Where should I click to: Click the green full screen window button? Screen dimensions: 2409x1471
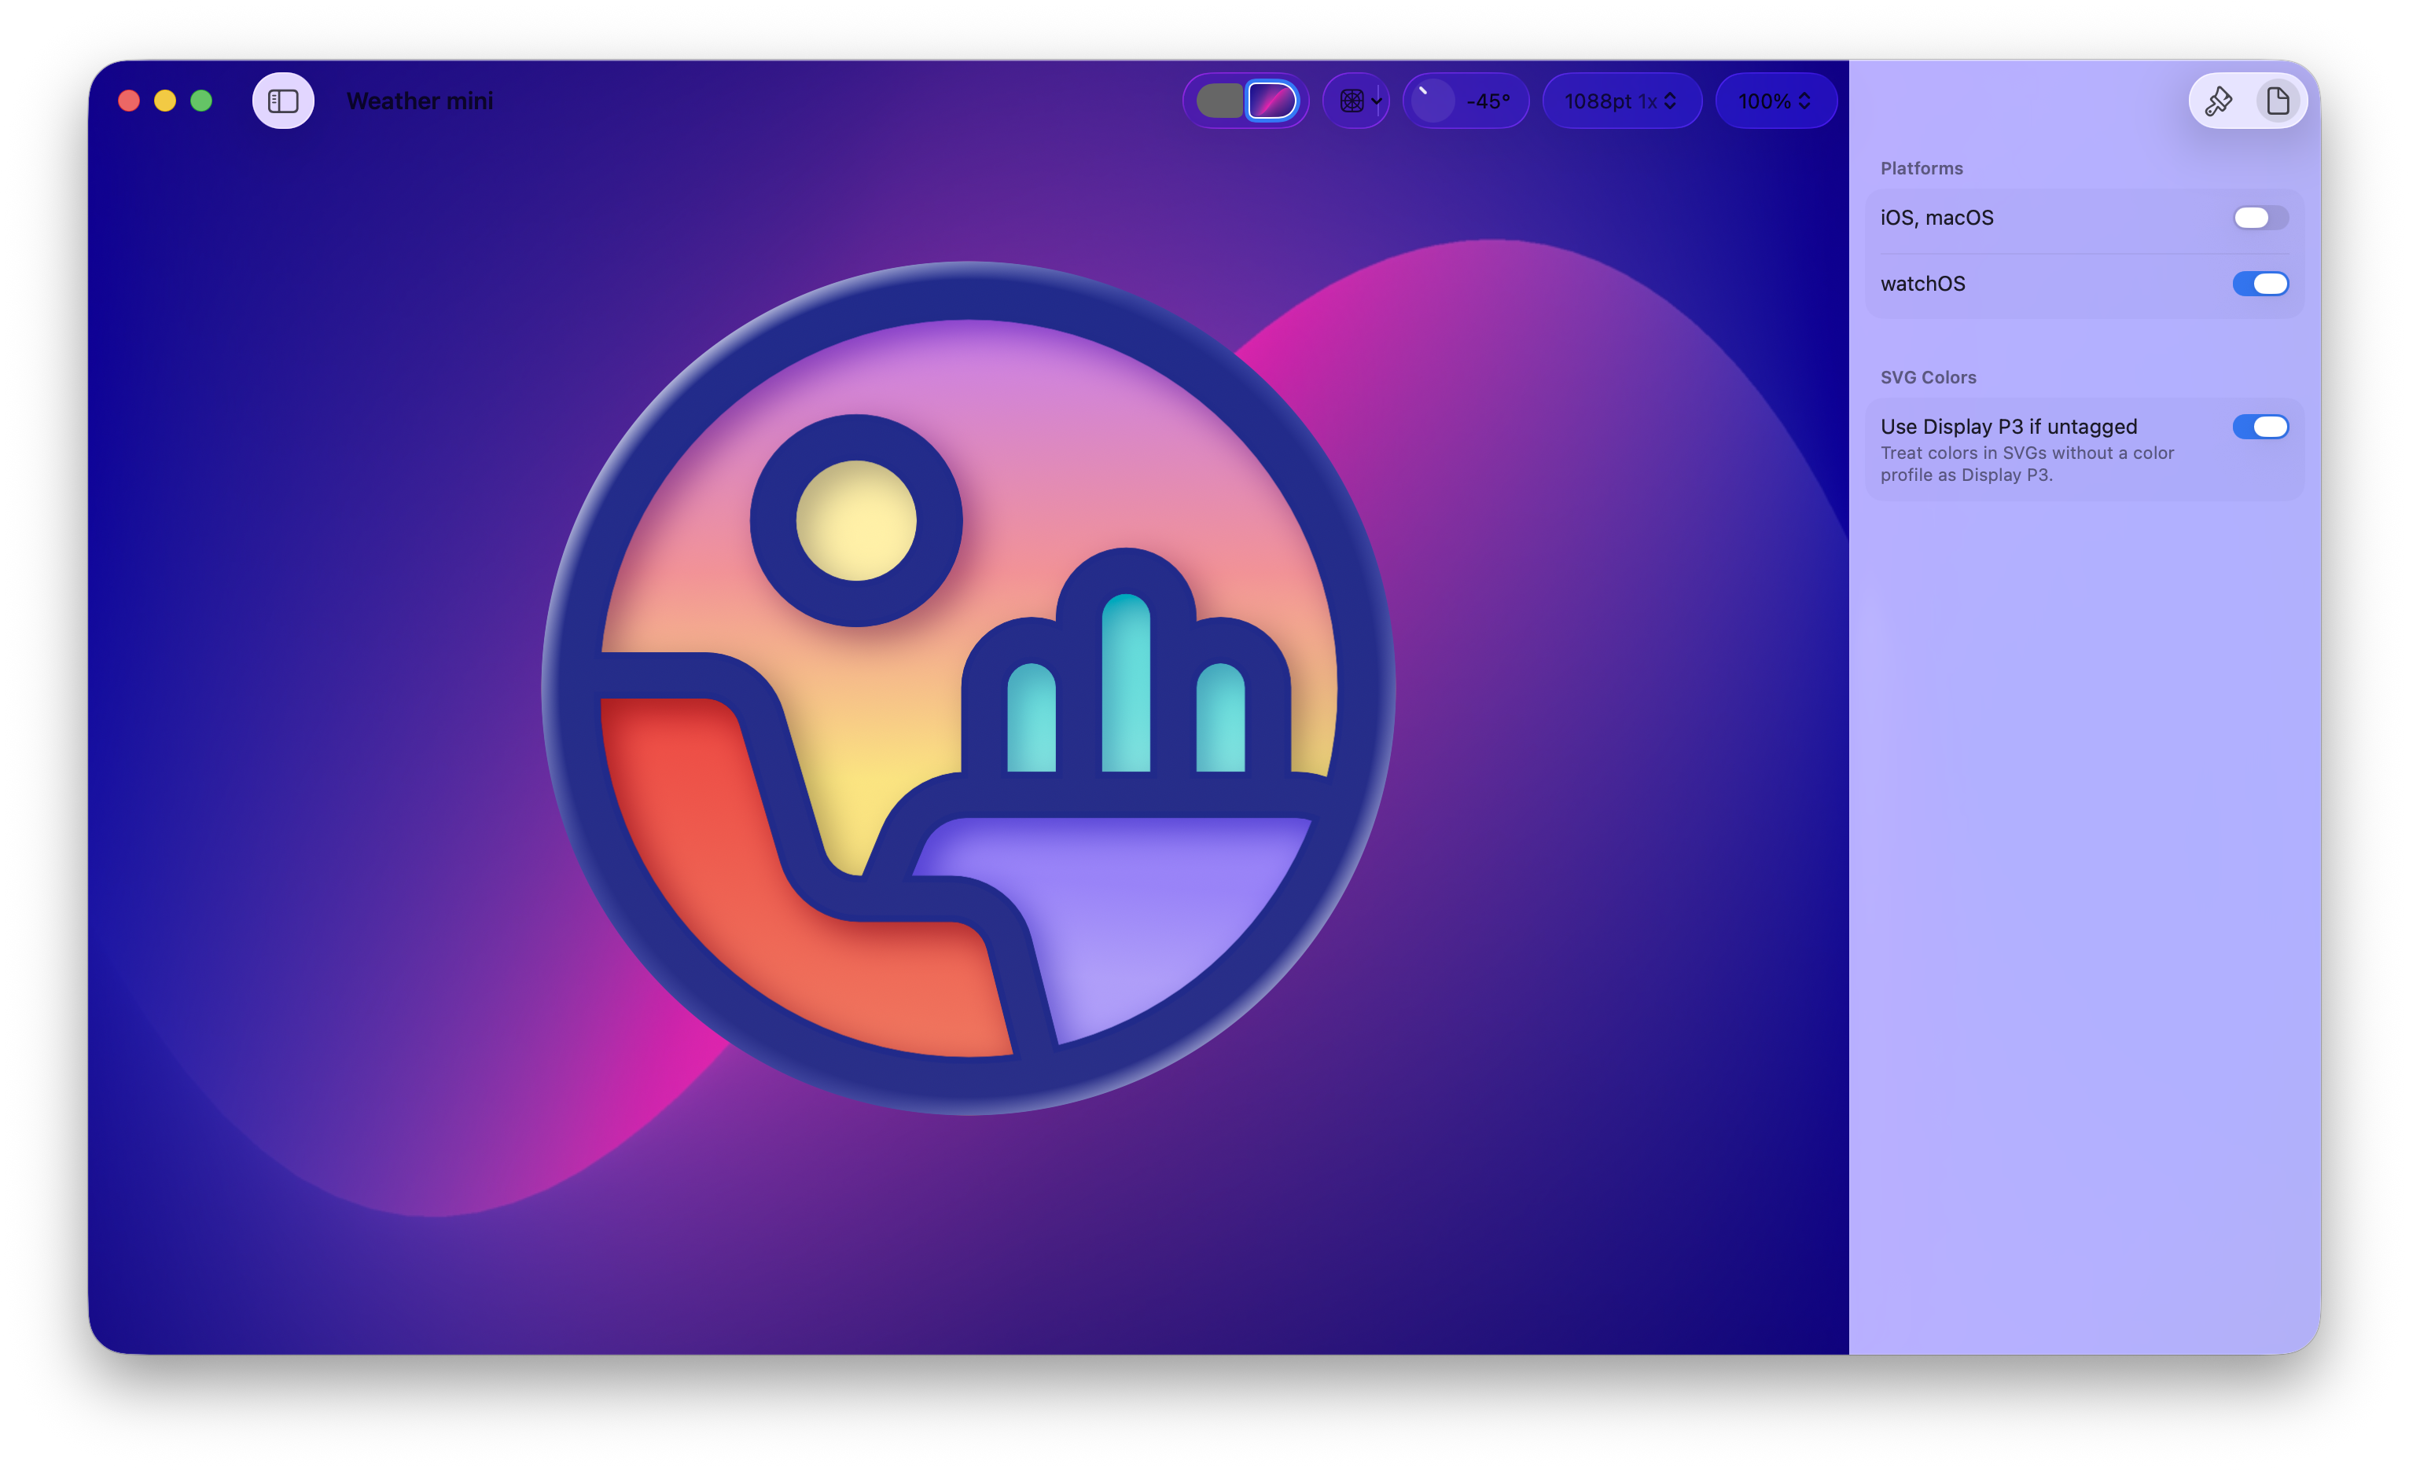pyautogui.click(x=201, y=101)
